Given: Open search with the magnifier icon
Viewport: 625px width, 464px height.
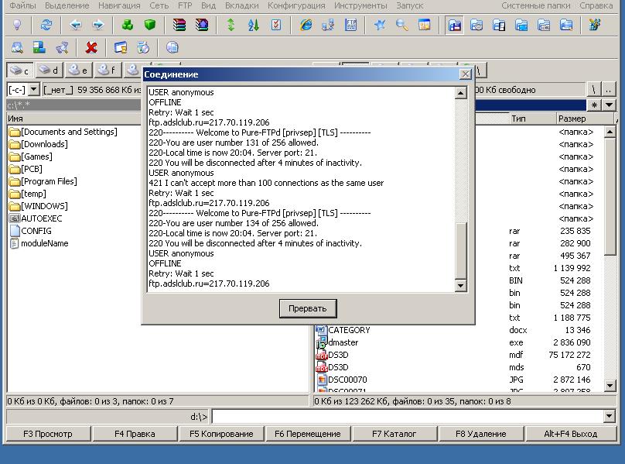Looking at the screenshot, I should 401,25.
